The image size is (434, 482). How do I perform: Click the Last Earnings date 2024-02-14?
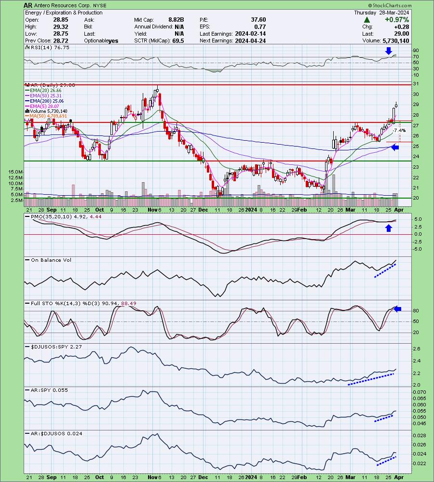(x=250, y=34)
